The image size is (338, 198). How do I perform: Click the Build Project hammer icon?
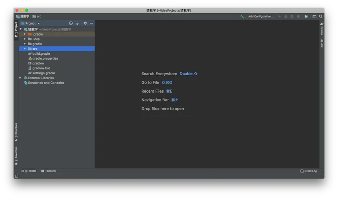point(242,16)
